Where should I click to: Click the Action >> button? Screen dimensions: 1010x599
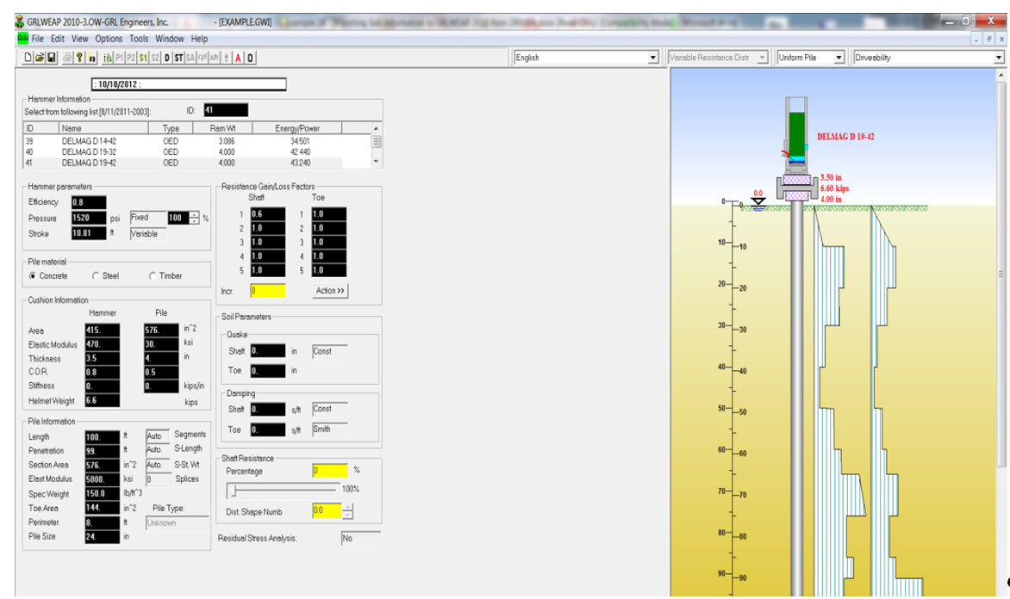point(330,291)
